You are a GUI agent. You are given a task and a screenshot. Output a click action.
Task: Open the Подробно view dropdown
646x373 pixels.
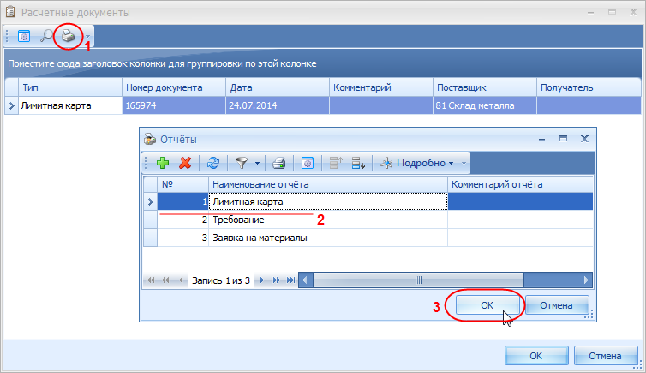[x=417, y=163]
